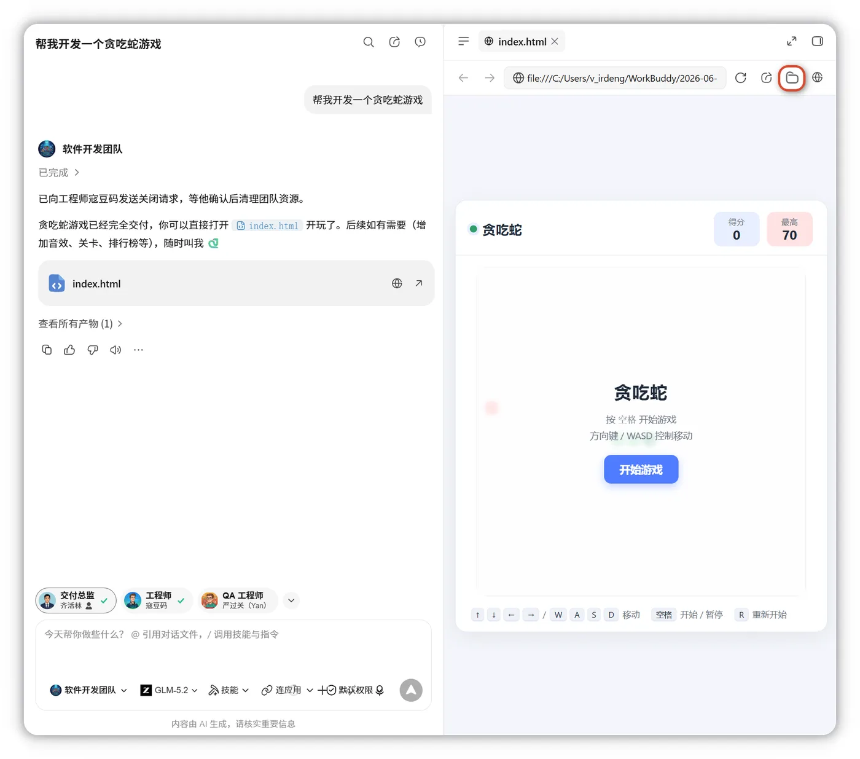Click the thumbs up icon
860x759 pixels.
pos(69,350)
